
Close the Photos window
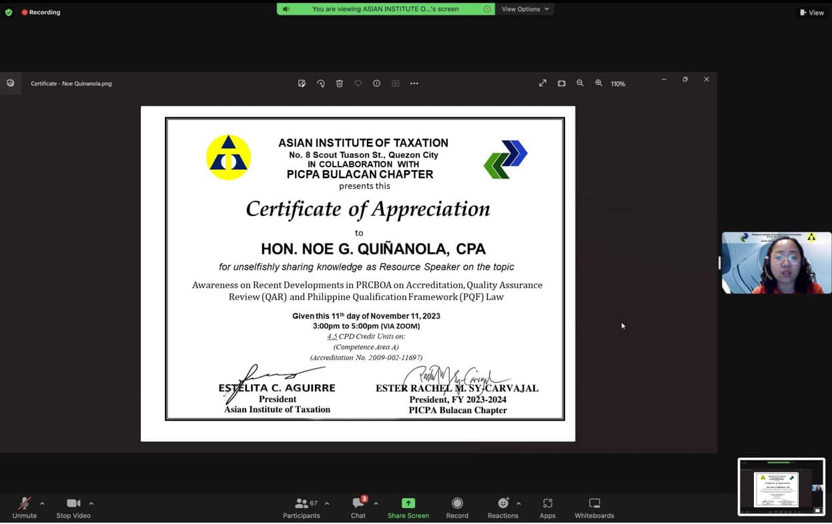point(707,79)
